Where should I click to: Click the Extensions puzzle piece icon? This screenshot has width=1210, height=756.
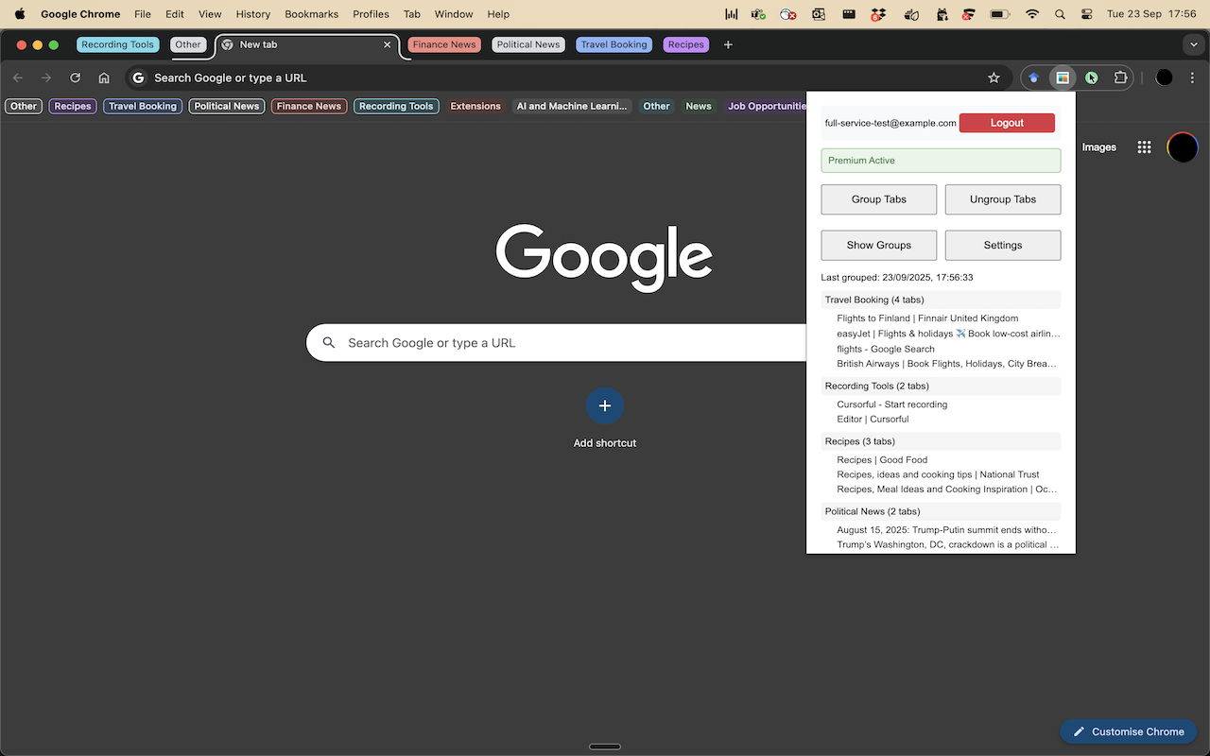(1120, 77)
